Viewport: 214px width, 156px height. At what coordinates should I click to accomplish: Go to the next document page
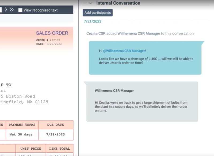(6, 10)
